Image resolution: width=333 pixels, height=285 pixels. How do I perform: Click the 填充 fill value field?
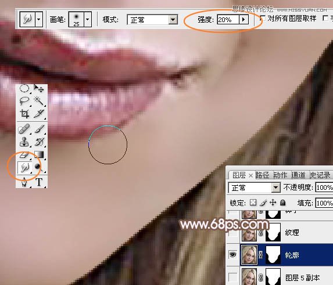[x=324, y=203]
